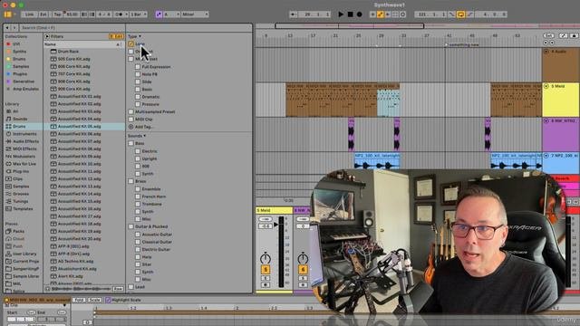
Task: Select the Plugins collection with blue dot
Action: pyautogui.click(x=20, y=74)
